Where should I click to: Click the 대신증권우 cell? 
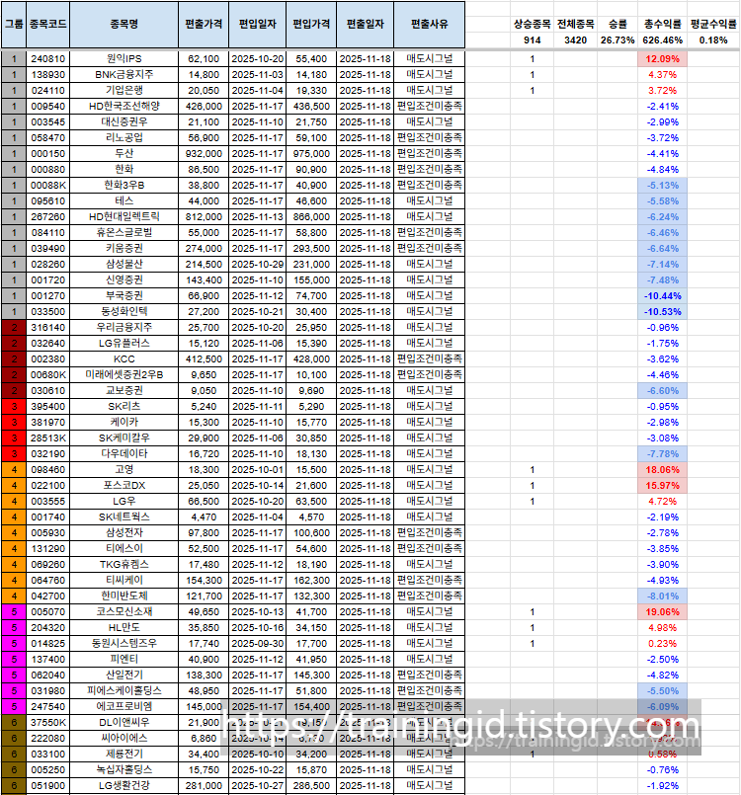(124, 121)
